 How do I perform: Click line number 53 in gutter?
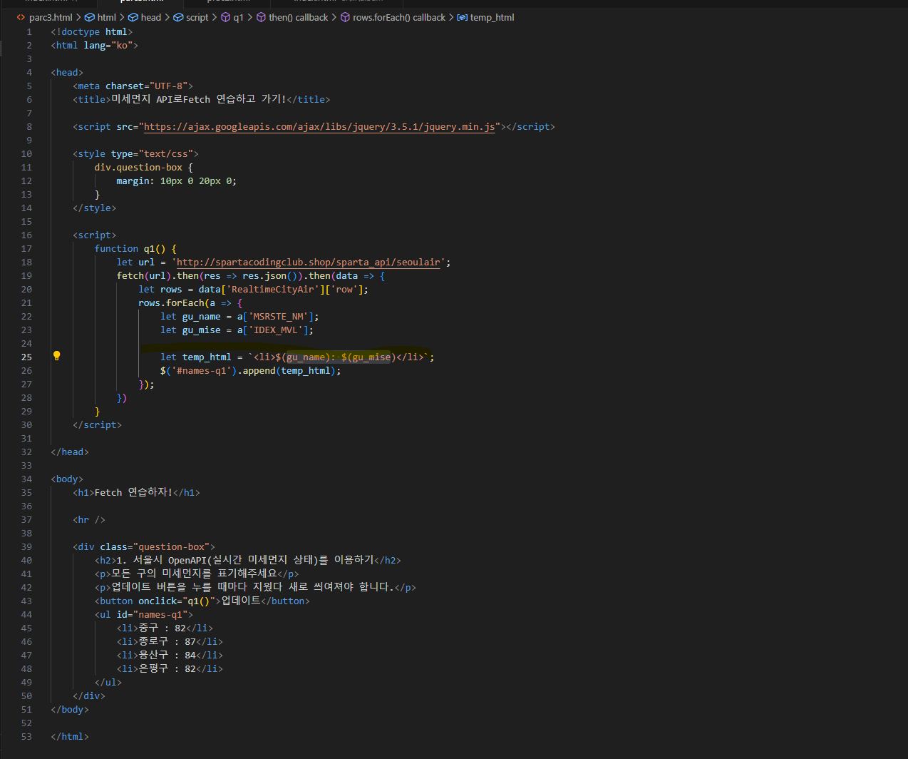(26, 736)
